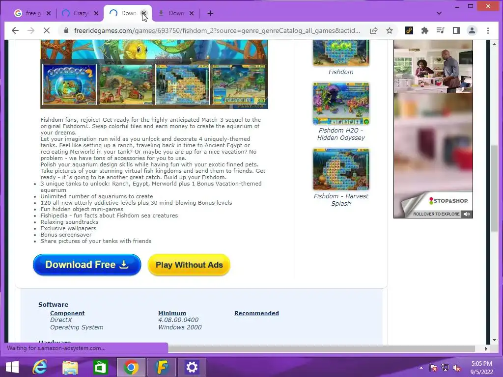Click the Play Without Ads button
Image resolution: width=503 pixels, height=377 pixels.
point(189,265)
